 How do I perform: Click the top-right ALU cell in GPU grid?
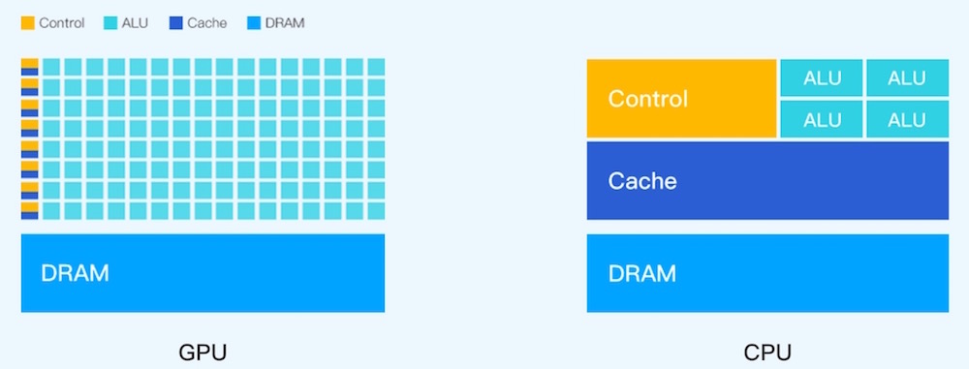click(x=376, y=67)
